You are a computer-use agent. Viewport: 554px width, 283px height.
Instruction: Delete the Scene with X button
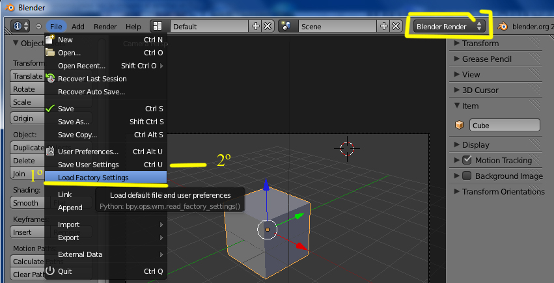396,27
